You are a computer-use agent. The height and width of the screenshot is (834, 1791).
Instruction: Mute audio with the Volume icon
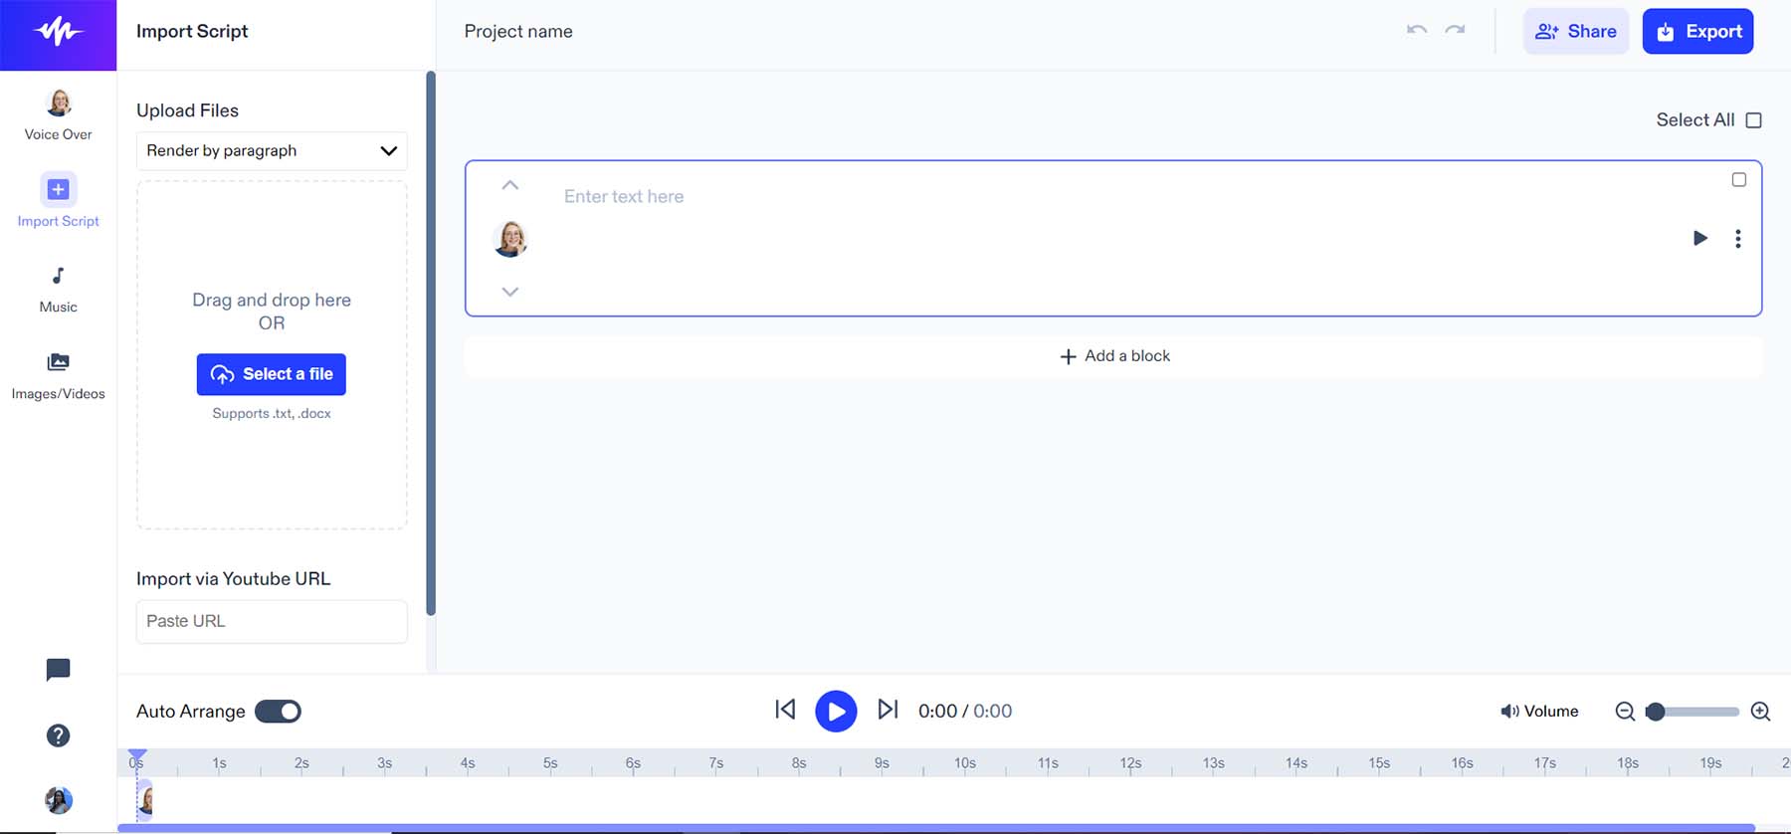click(x=1509, y=712)
